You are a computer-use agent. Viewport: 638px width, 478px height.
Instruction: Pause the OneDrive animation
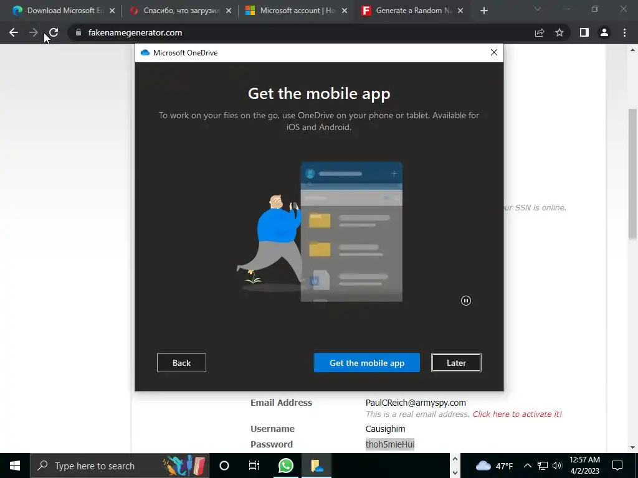tap(466, 301)
